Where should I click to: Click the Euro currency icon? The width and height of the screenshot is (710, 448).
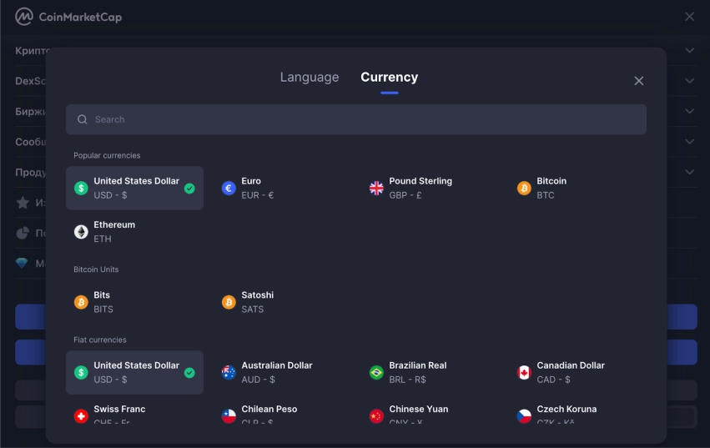[229, 189]
